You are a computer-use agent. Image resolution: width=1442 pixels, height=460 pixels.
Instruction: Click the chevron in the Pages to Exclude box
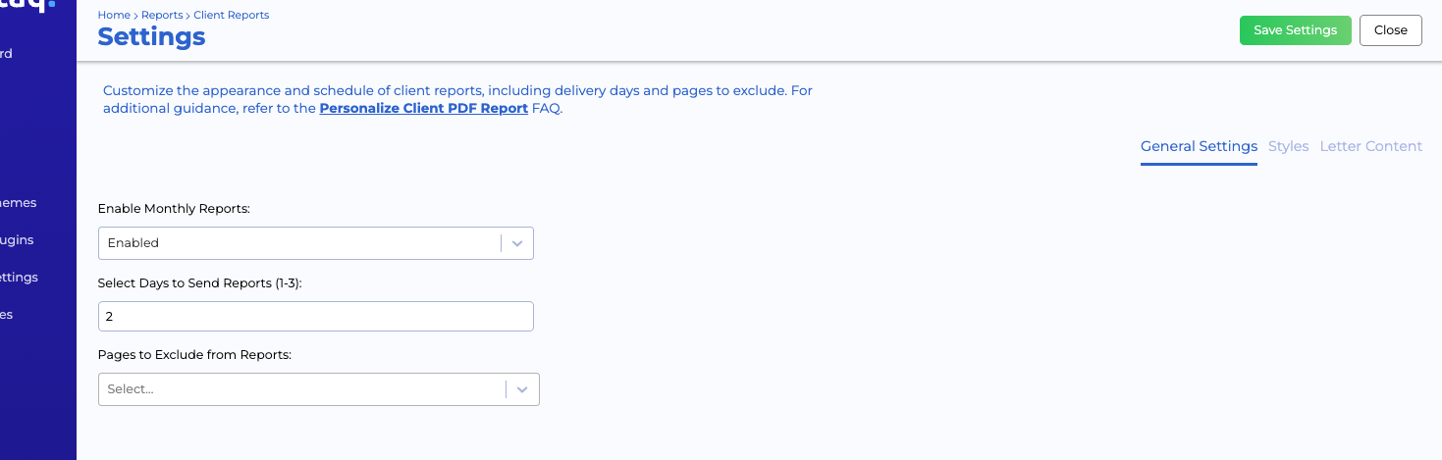tap(522, 389)
